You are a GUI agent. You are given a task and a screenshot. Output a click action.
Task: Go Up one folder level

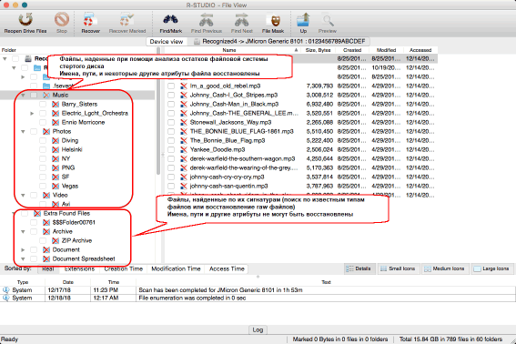(303, 20)
